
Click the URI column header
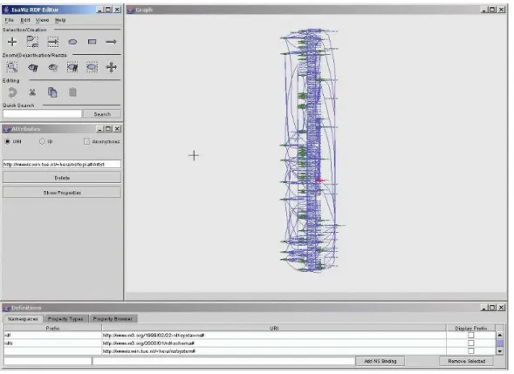coord(274,328)
